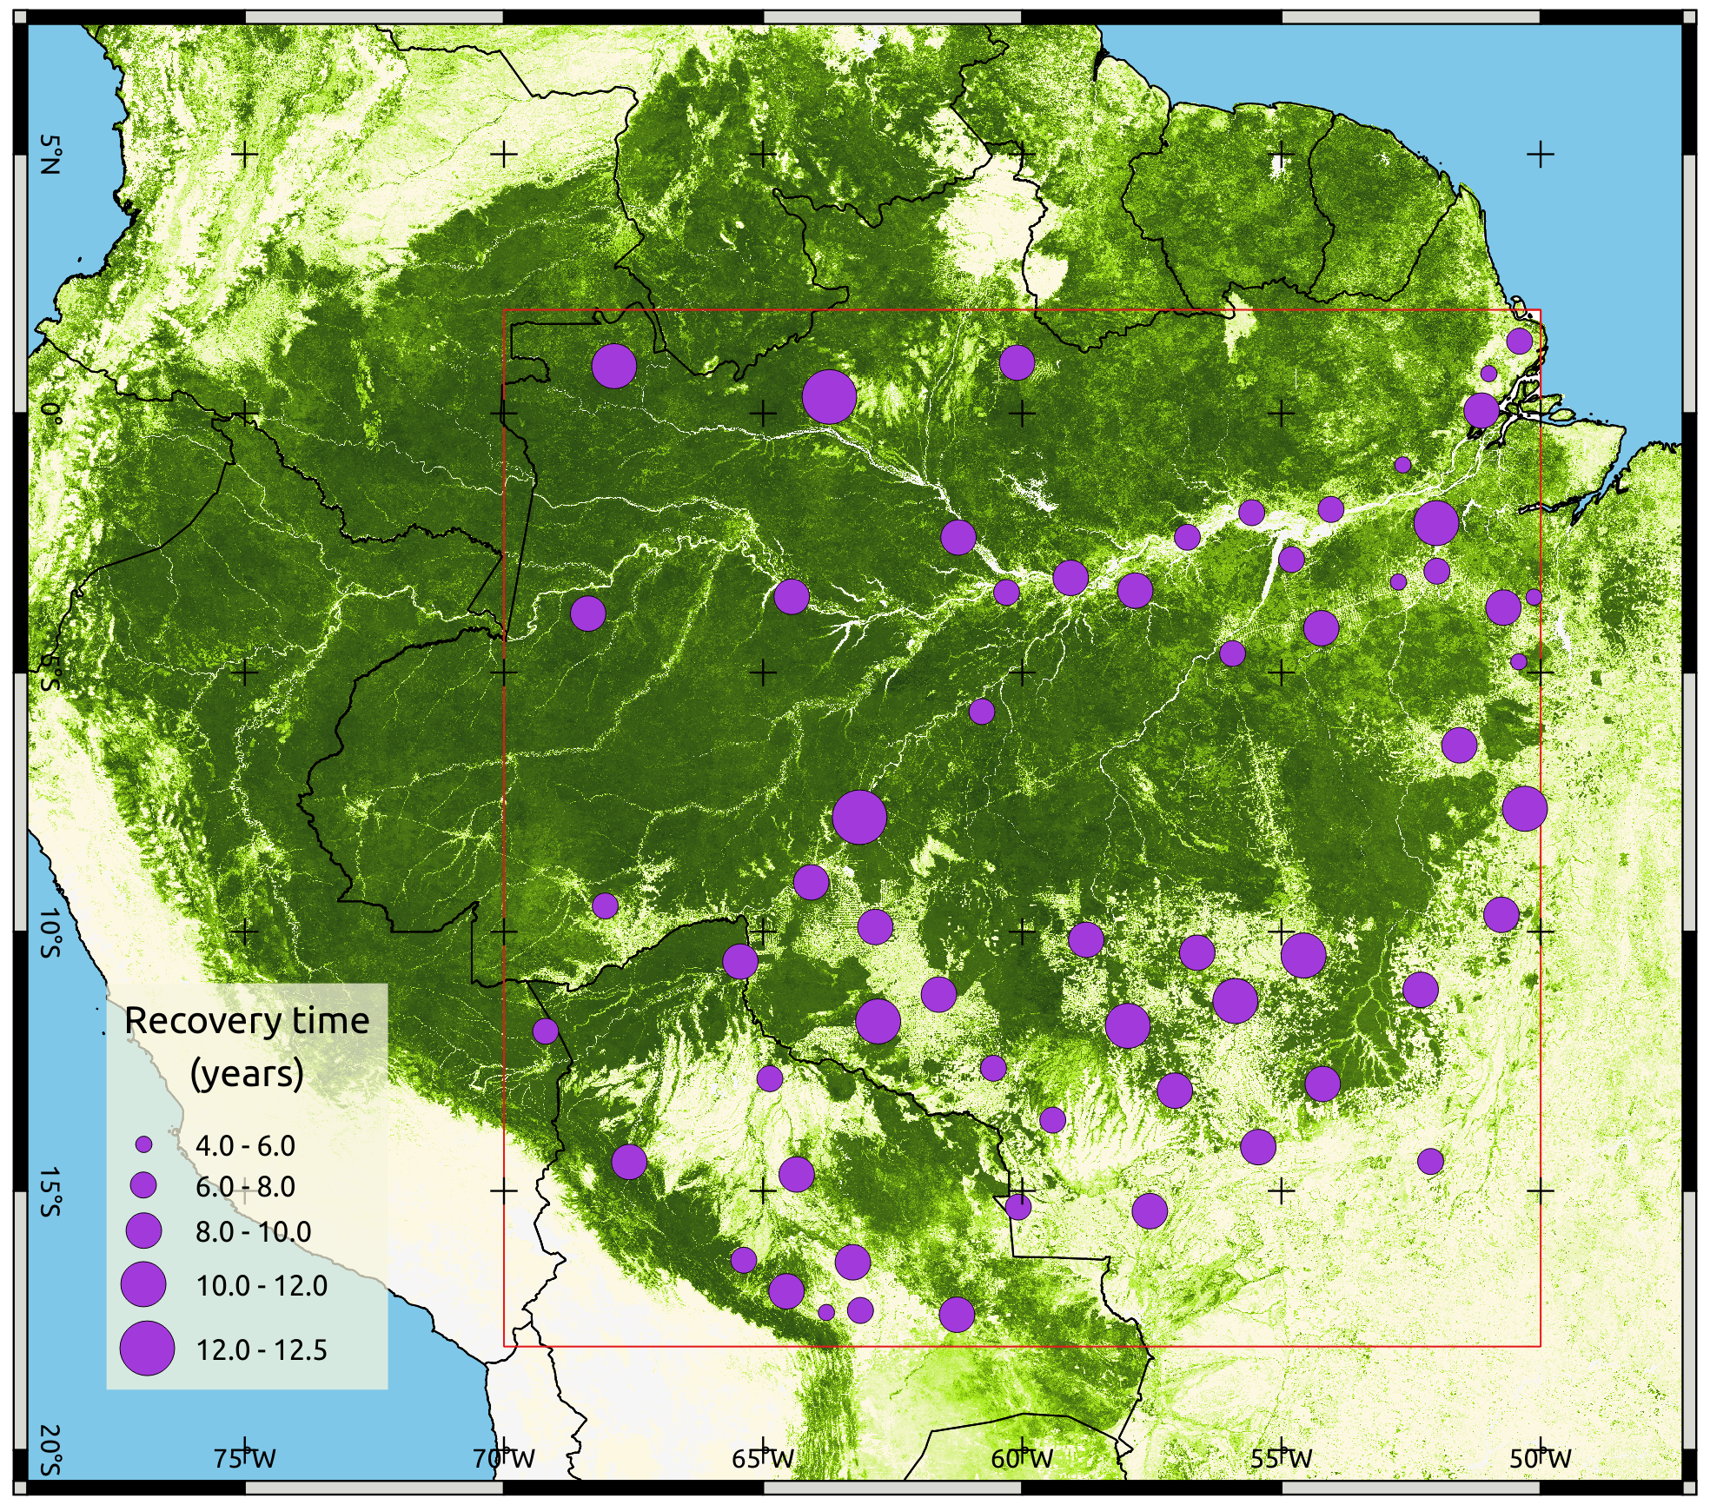
Task: Click the legend circle beside 6.0 - 8.0
Action: [x=143, y=1185]
